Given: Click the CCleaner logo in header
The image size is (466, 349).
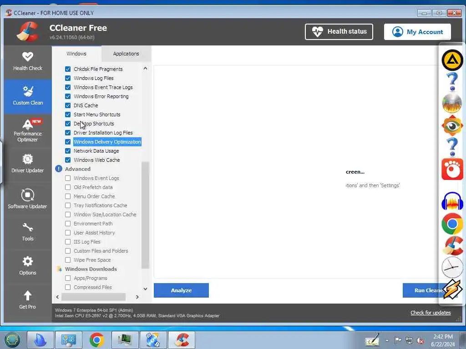Looking at the screenshot, I should pos(27,31).
